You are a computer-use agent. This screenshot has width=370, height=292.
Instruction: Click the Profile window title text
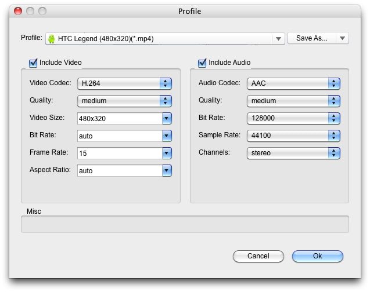pos(189,11)
